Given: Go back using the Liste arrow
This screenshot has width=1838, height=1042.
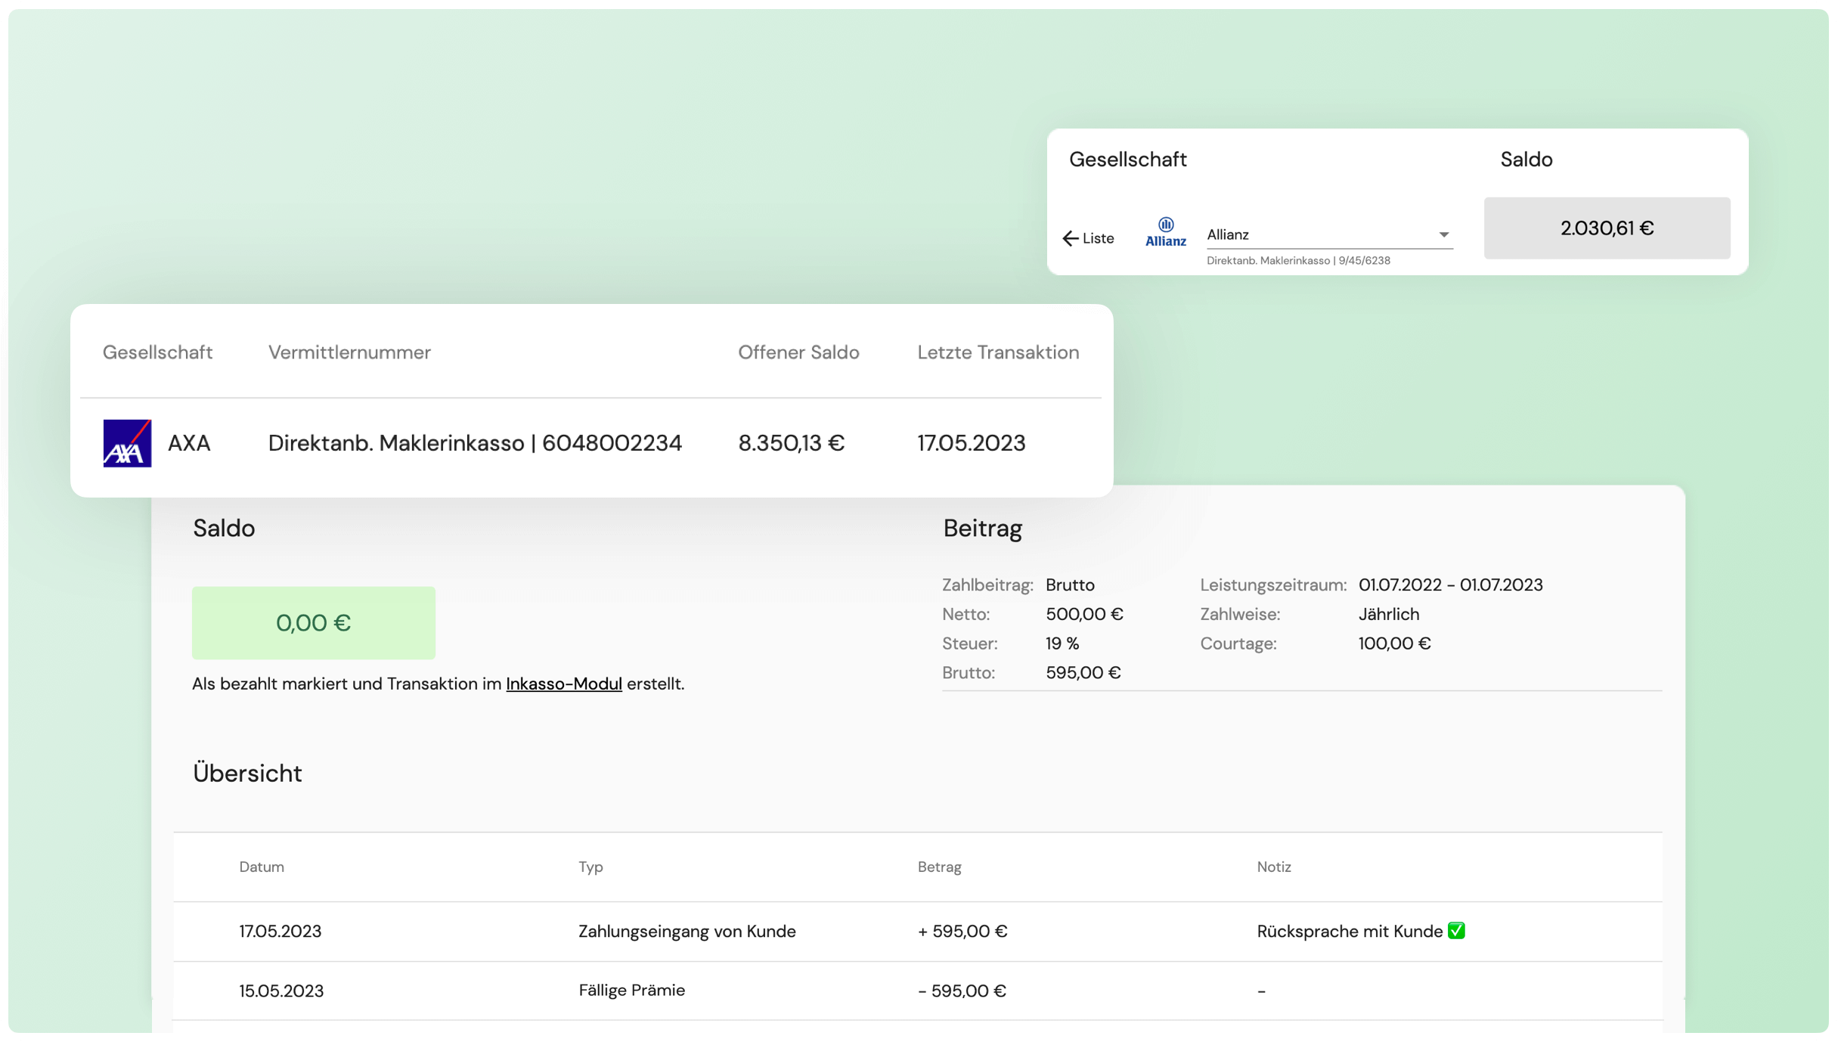Looking at the screenshot, I should click(1088, 239).
